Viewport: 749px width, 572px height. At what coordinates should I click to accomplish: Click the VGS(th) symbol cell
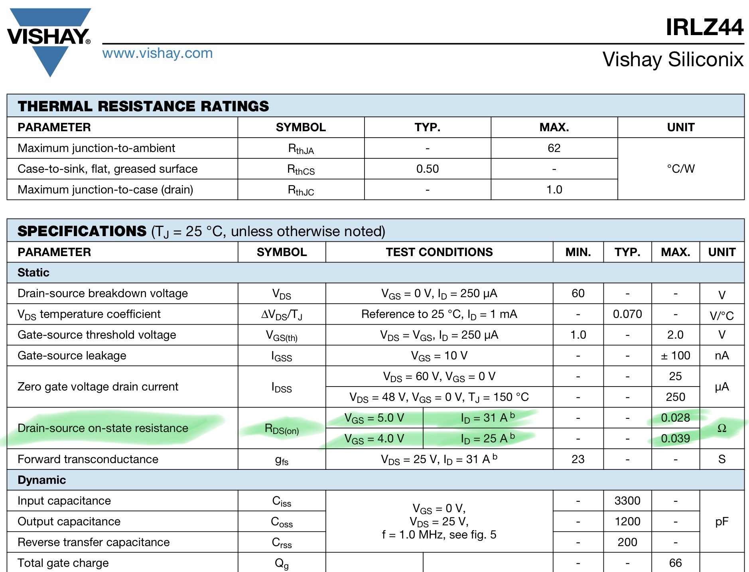[282, 336]
